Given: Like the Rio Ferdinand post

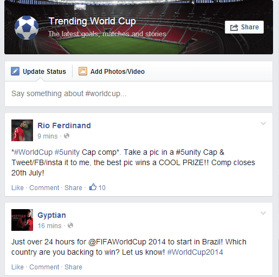Looking at the screenshot, I should (17, 188).
